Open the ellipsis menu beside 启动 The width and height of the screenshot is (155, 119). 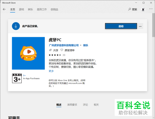[x=140, y=26]
